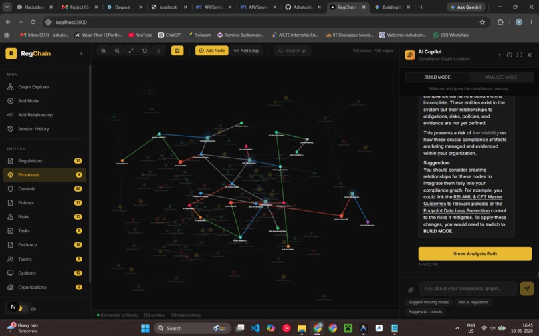Open AI Copilot chat history clock icon
Viewport: 539px width, 336px height.
510,55
